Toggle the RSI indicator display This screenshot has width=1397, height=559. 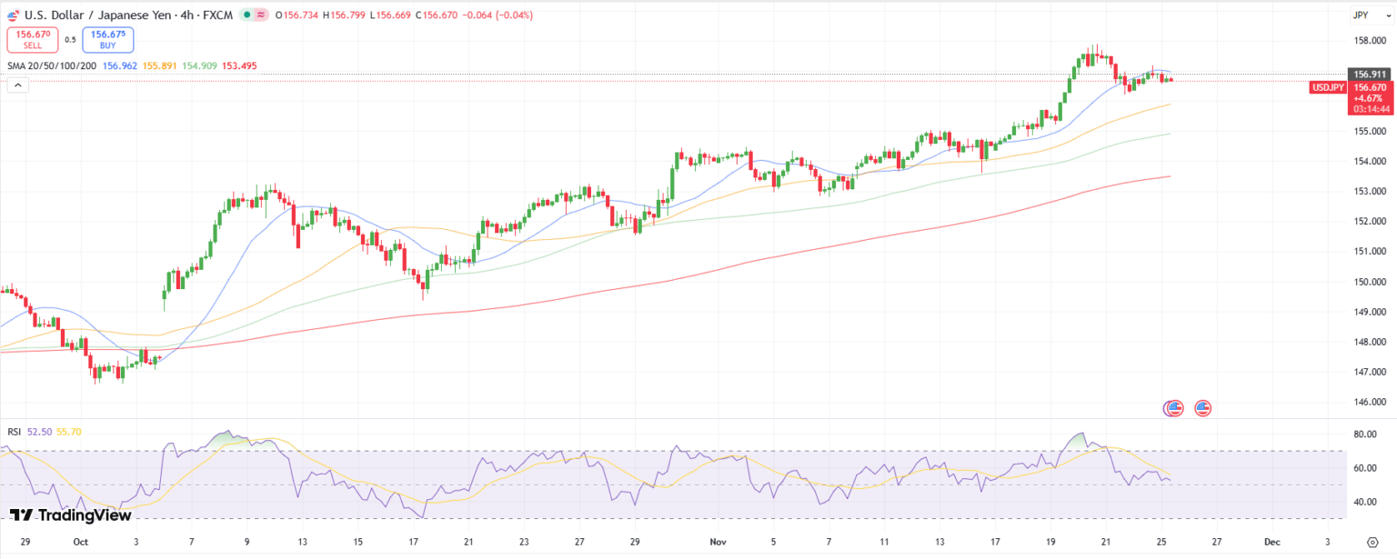click(13, 432)
